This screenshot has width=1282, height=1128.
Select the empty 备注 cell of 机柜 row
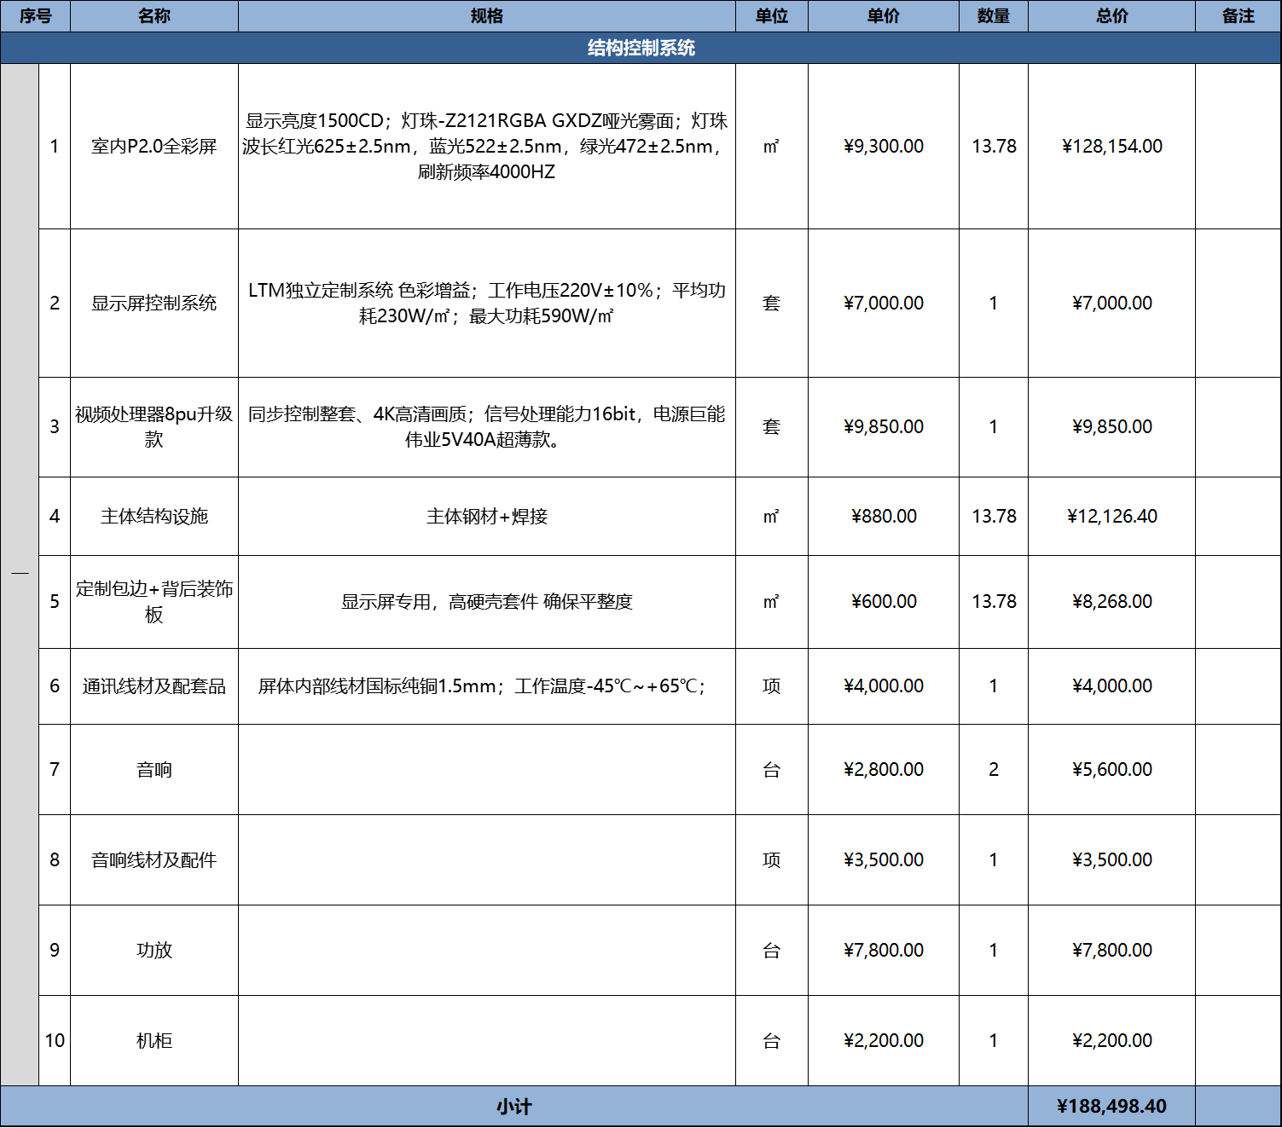pyautogui.click(x=1238, y=1041)
